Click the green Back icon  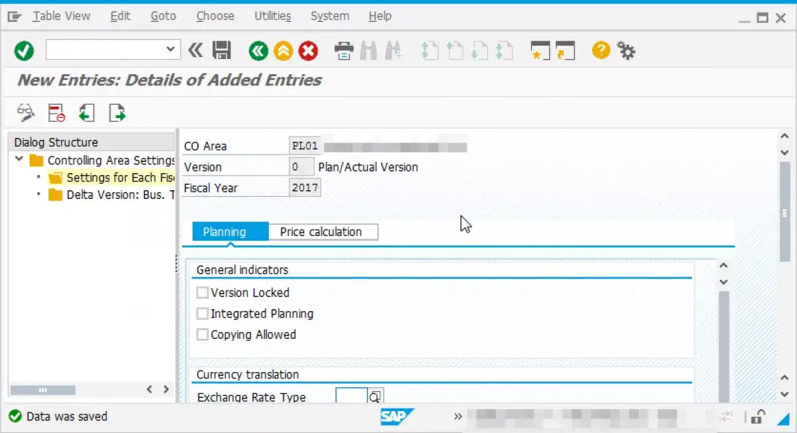(258, 50)
